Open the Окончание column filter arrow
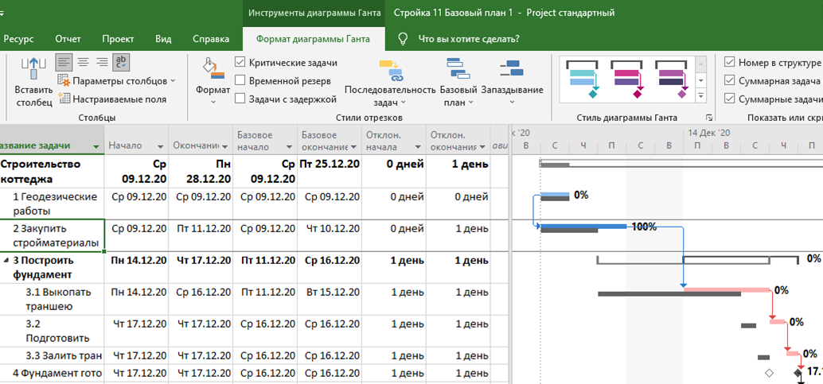Image resolution: width=823 pixels, height=384 pixels. point(224,146)
